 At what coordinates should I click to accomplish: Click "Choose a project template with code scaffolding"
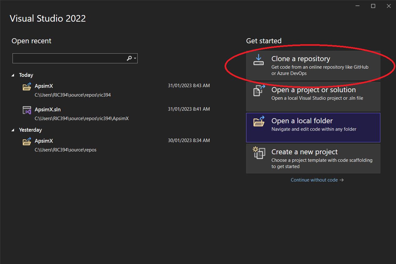pyautogui.click(x=322, y=160)
